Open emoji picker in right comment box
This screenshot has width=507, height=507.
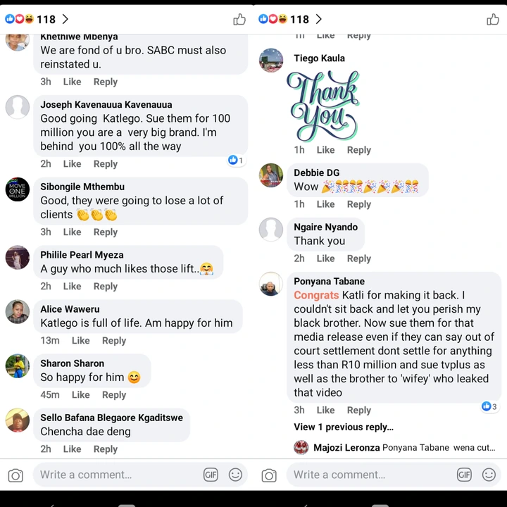(489, 475)
